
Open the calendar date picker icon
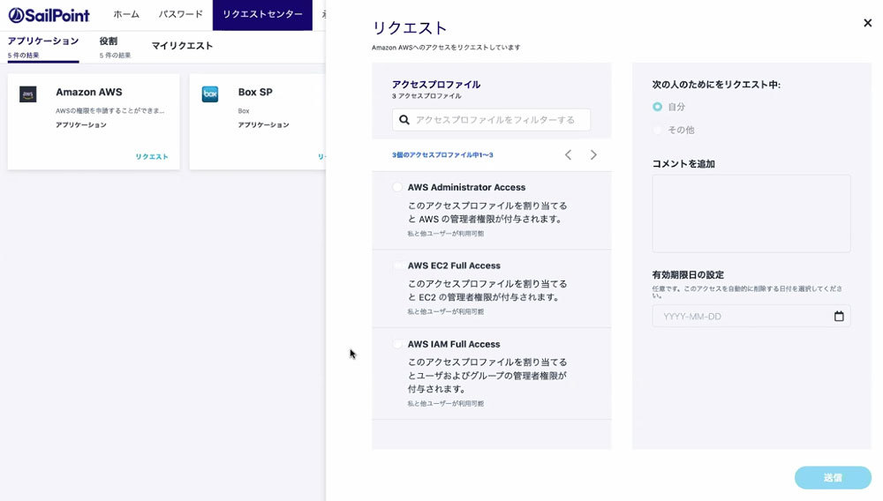[838, 316]
